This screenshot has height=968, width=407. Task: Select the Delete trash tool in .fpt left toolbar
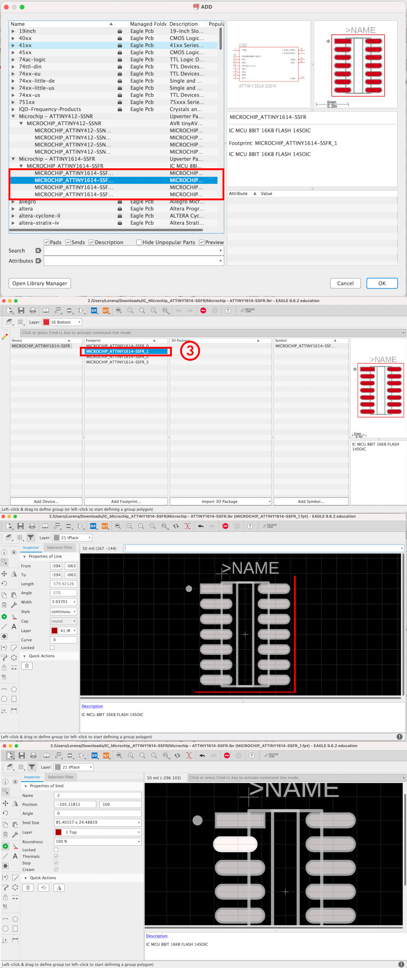click(x=5, y=835)
